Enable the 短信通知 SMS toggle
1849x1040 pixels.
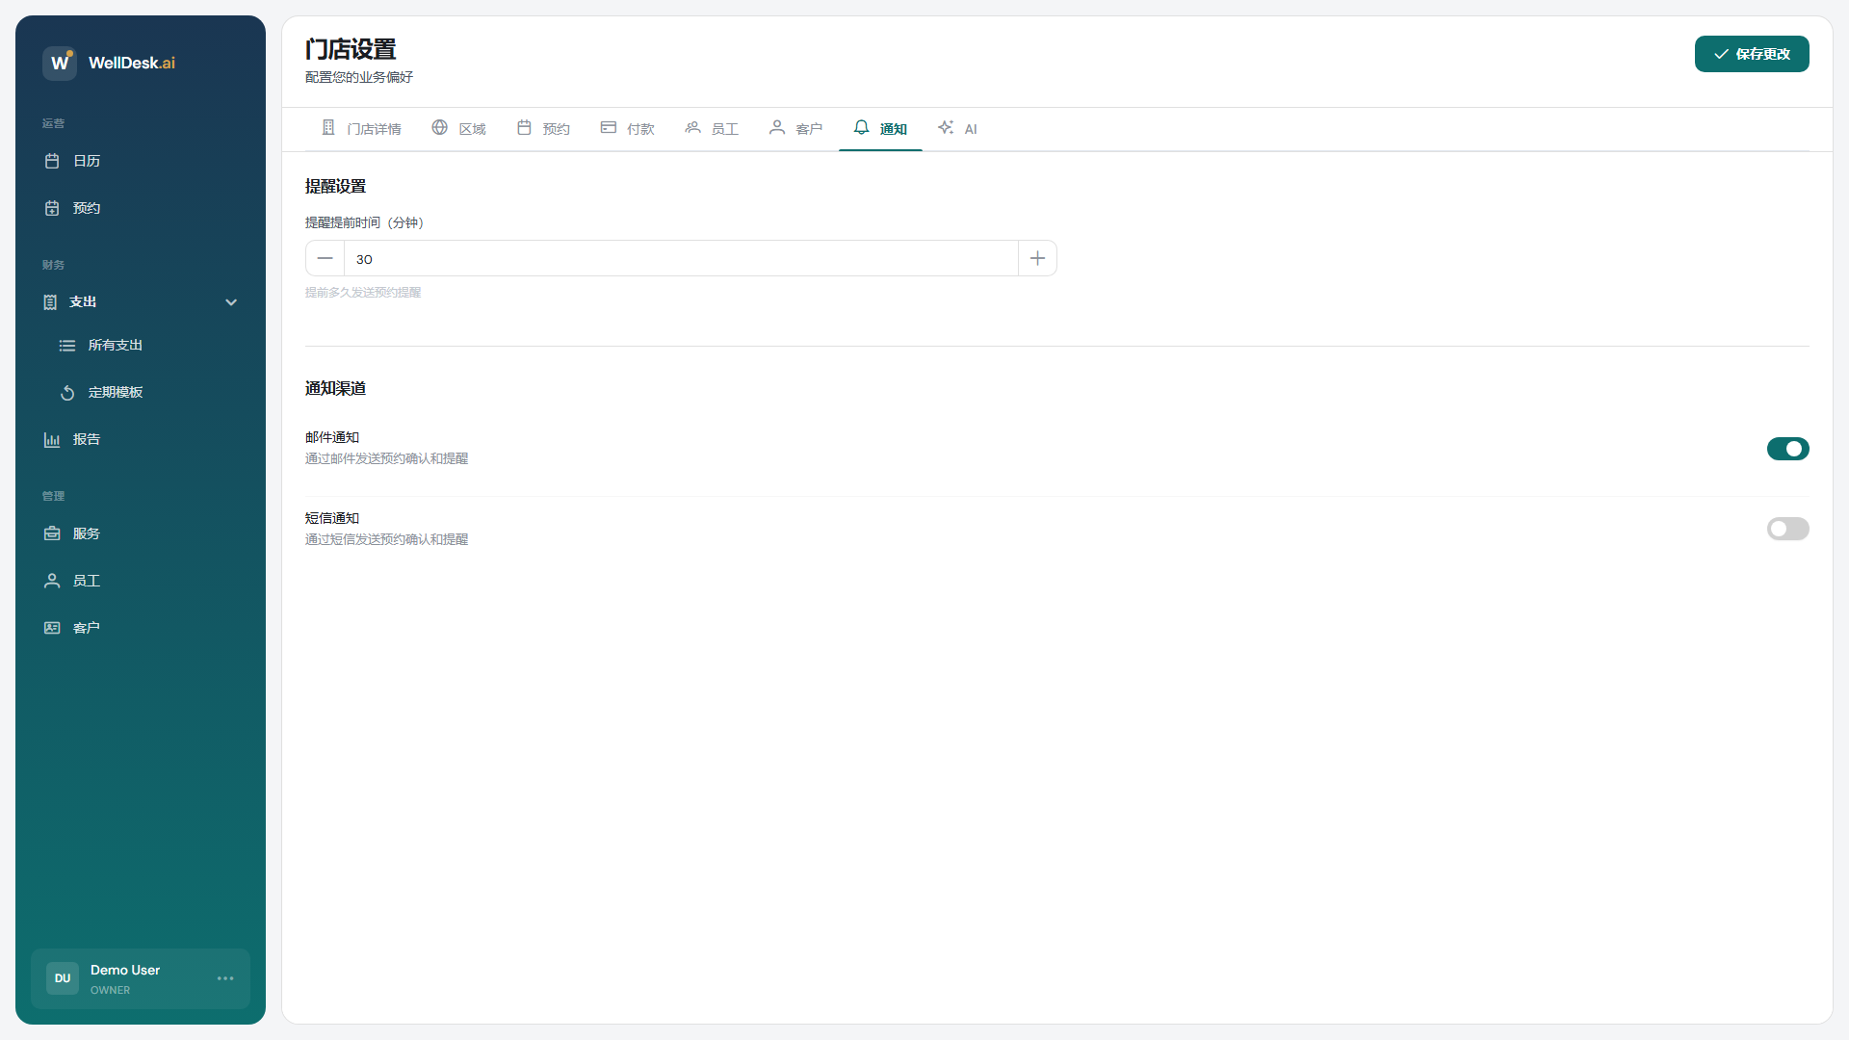[1787, 529]
